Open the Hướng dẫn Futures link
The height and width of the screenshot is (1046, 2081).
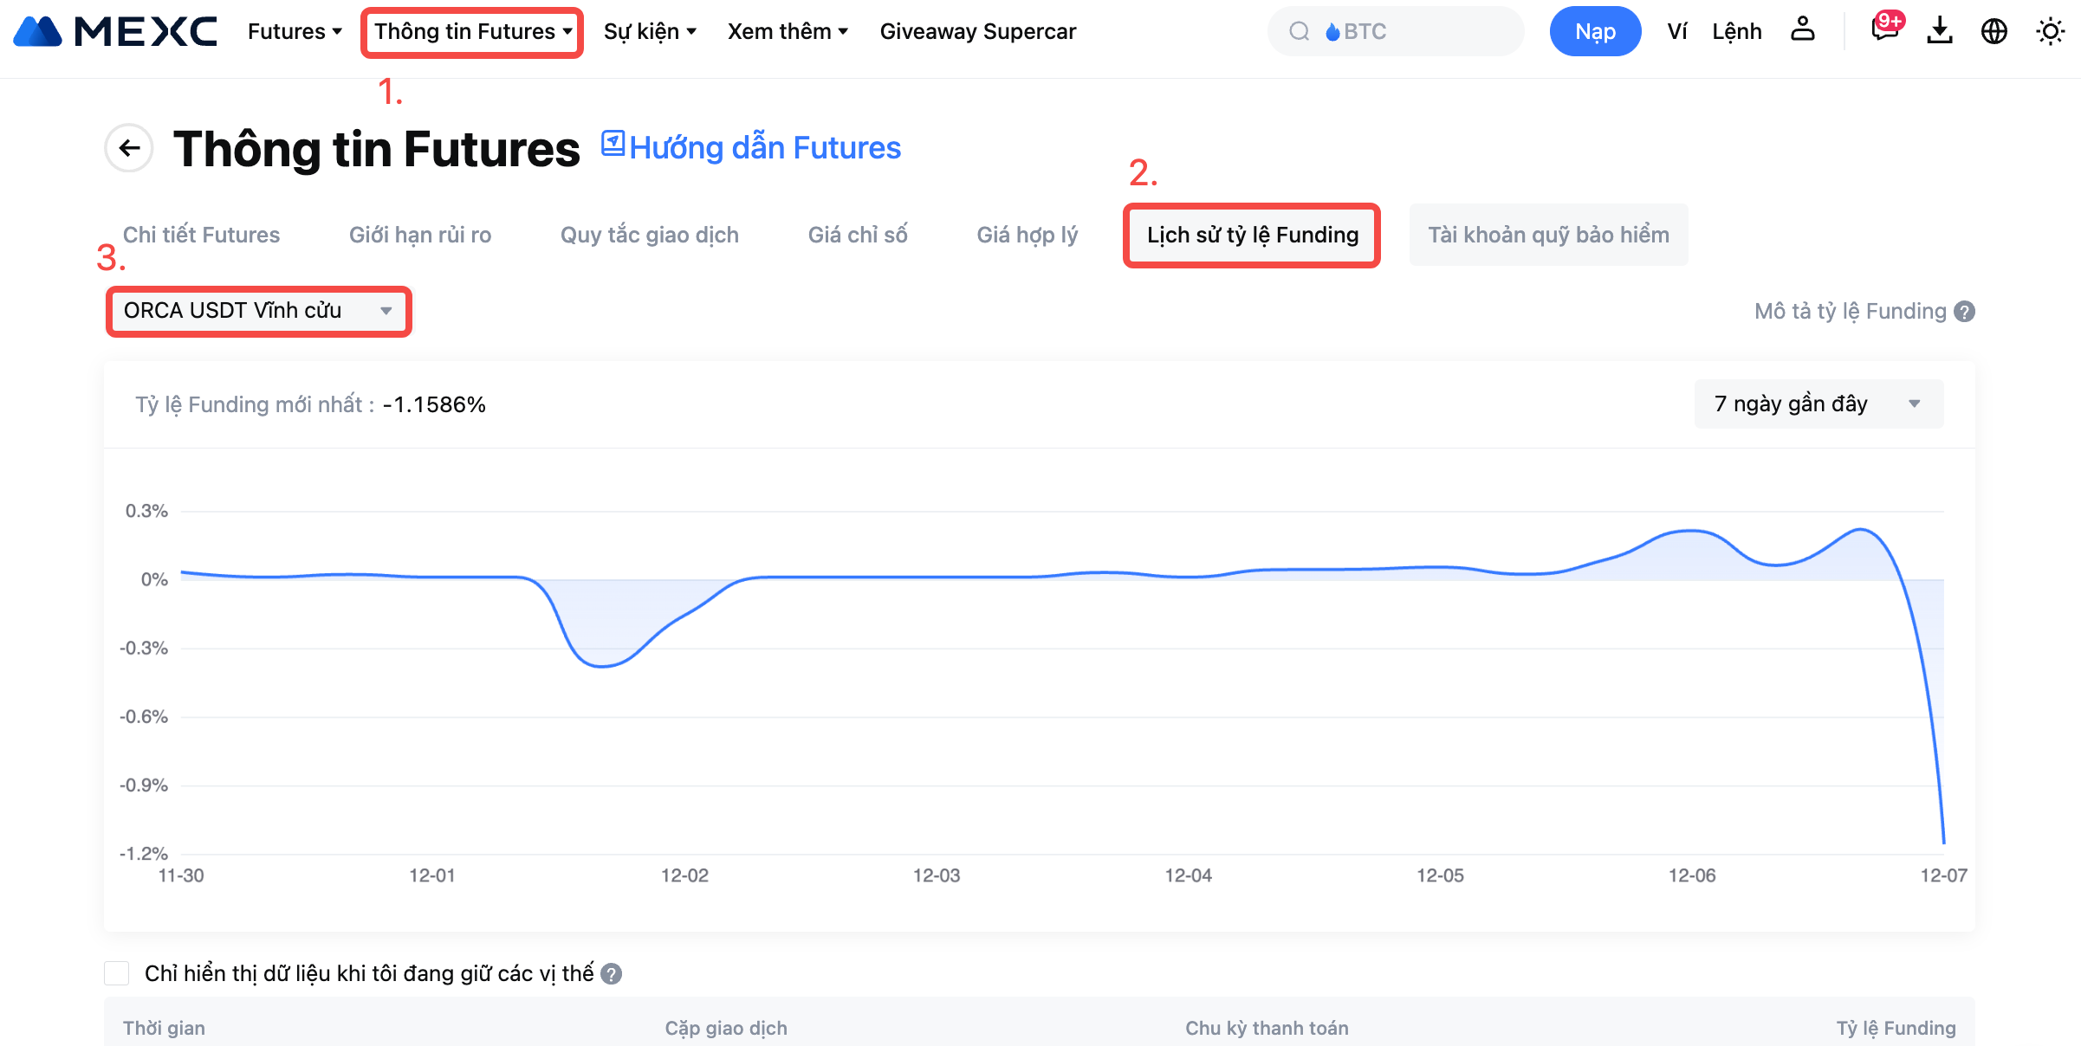click(x=752, y=147)
